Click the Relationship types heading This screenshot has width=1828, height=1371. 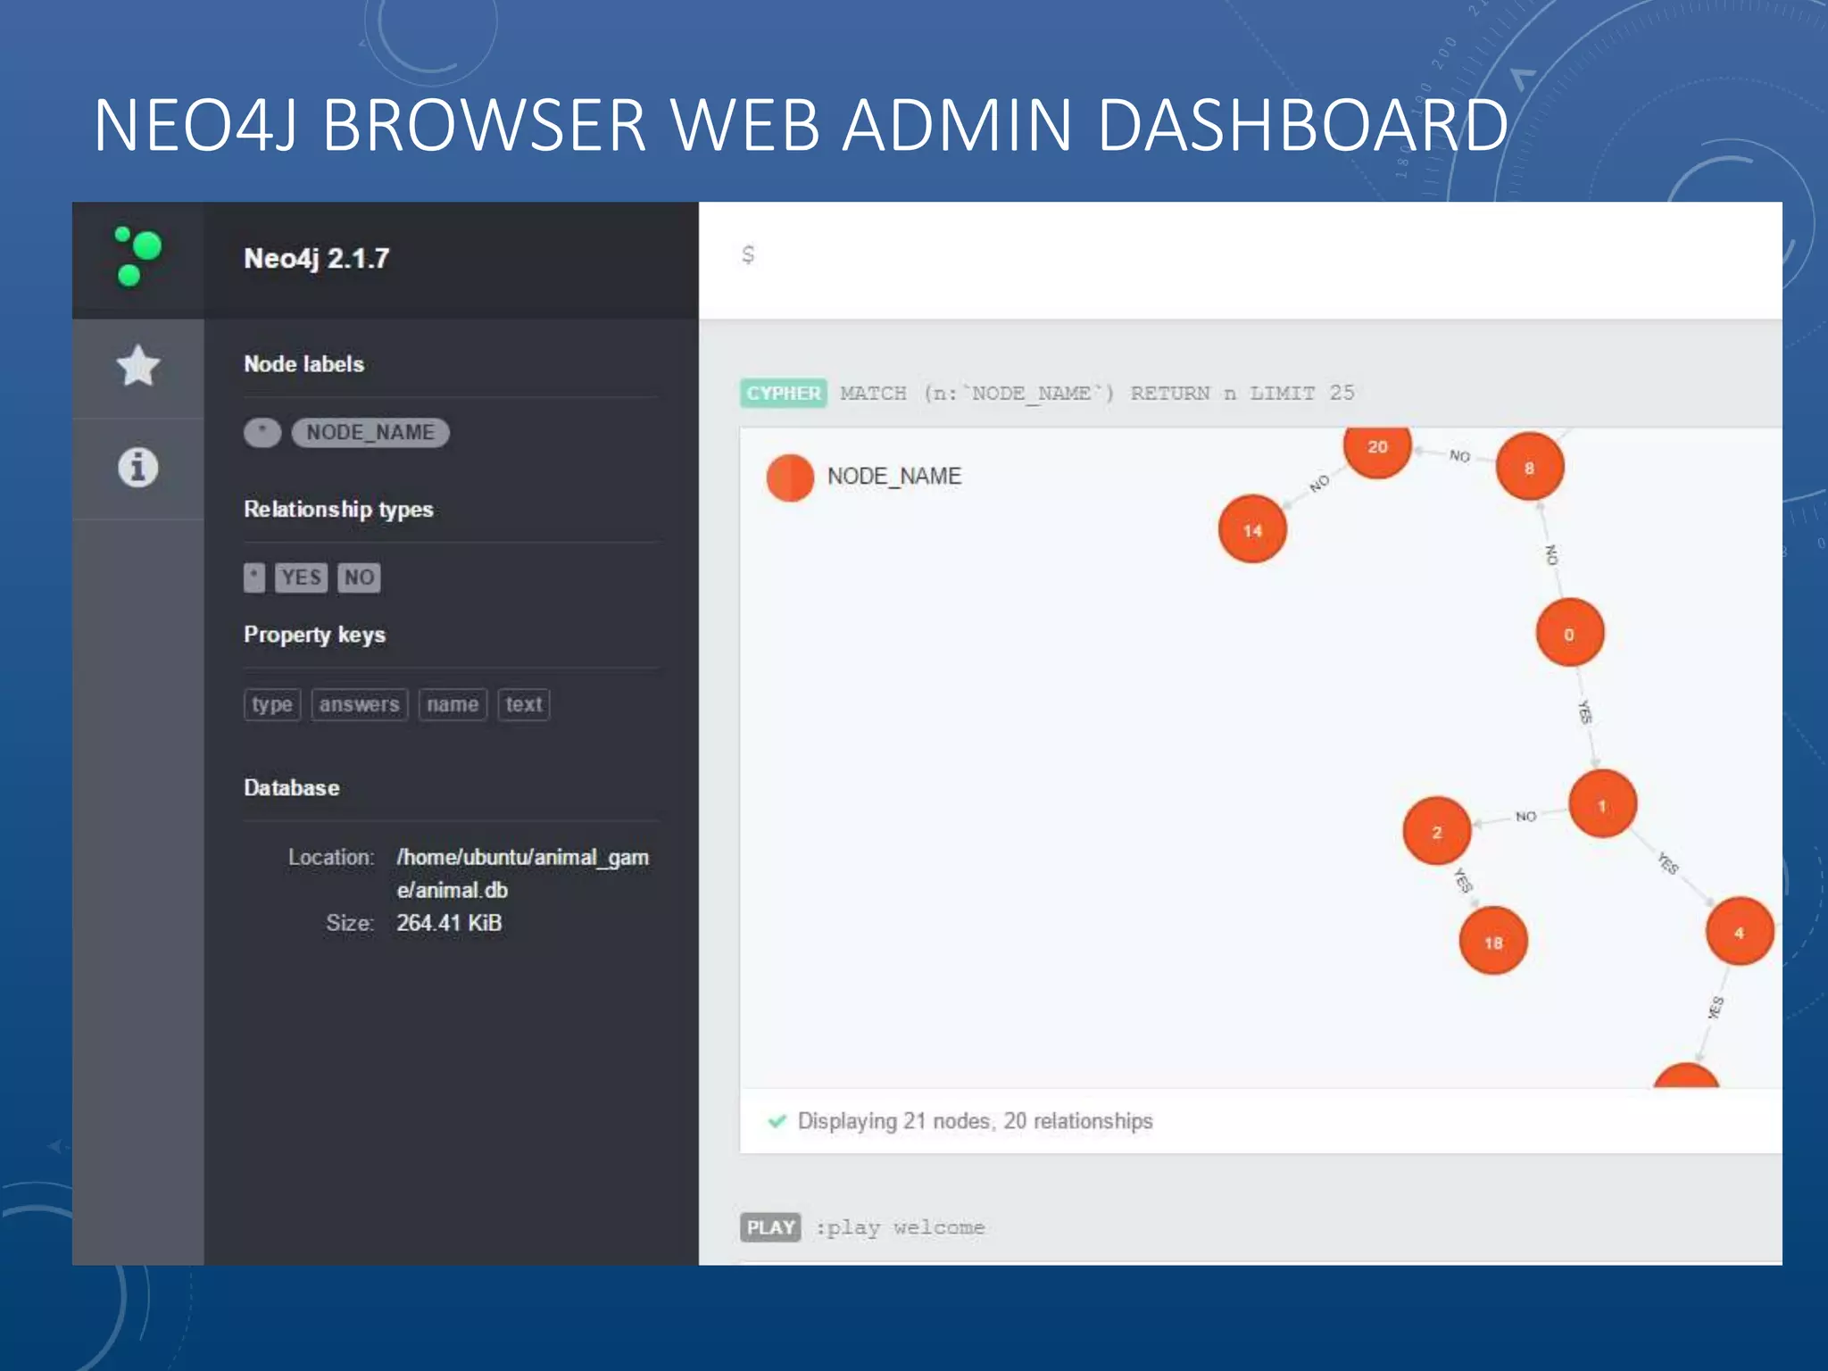coord(339,510)
